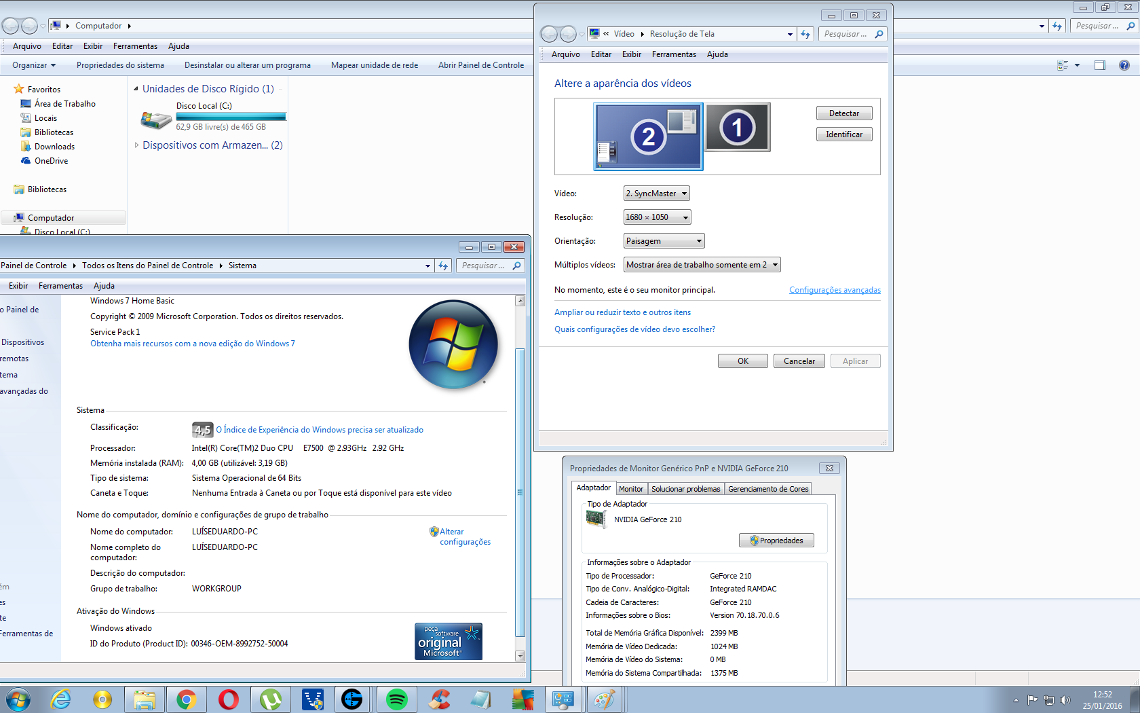1140x713 pixels.
Task: Click the change view icon in Explorer
Action: (x=1063, y=65)
